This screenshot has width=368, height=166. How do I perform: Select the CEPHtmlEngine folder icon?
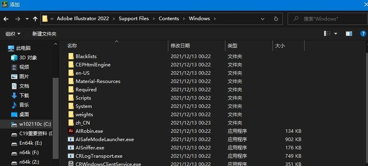pyautogui.click(x=71, y=65)
